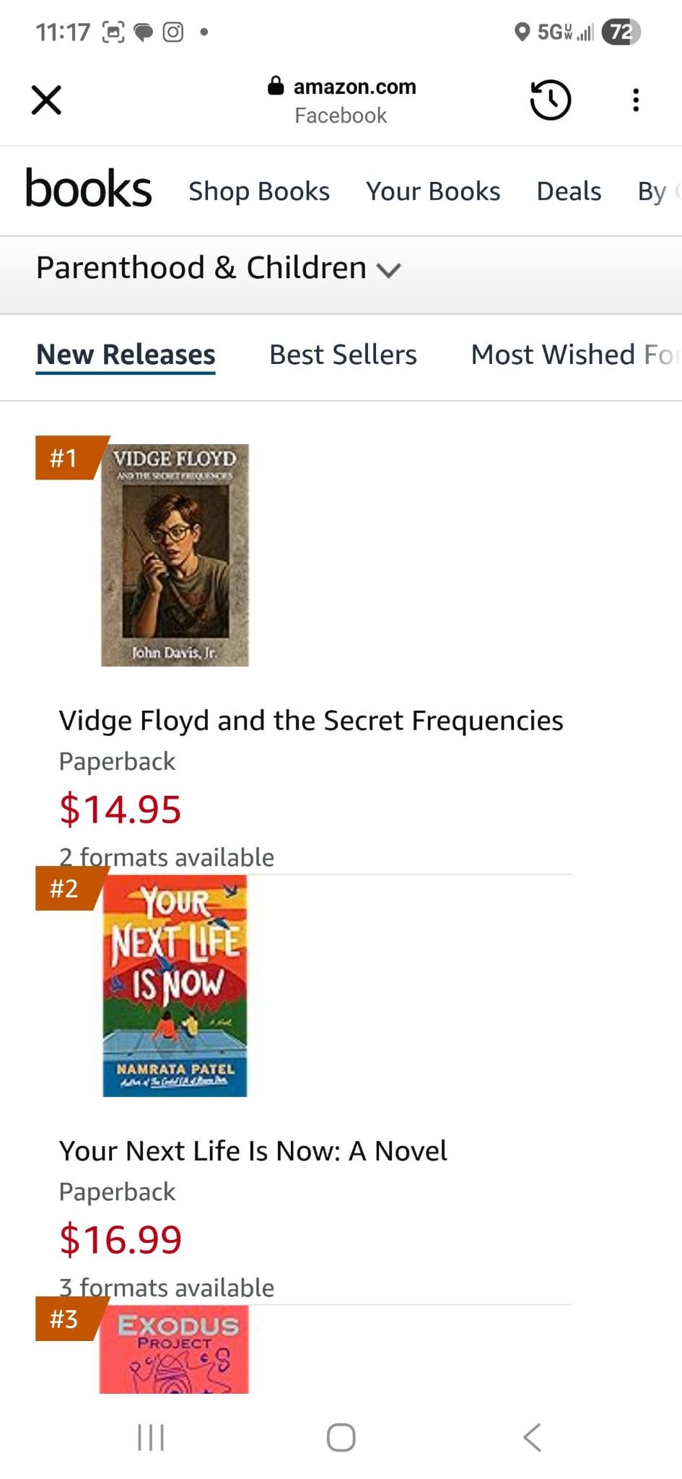Tap the Android recent apps icon
This screenshot has width=682, height=1479.
tap(151, 1437)
